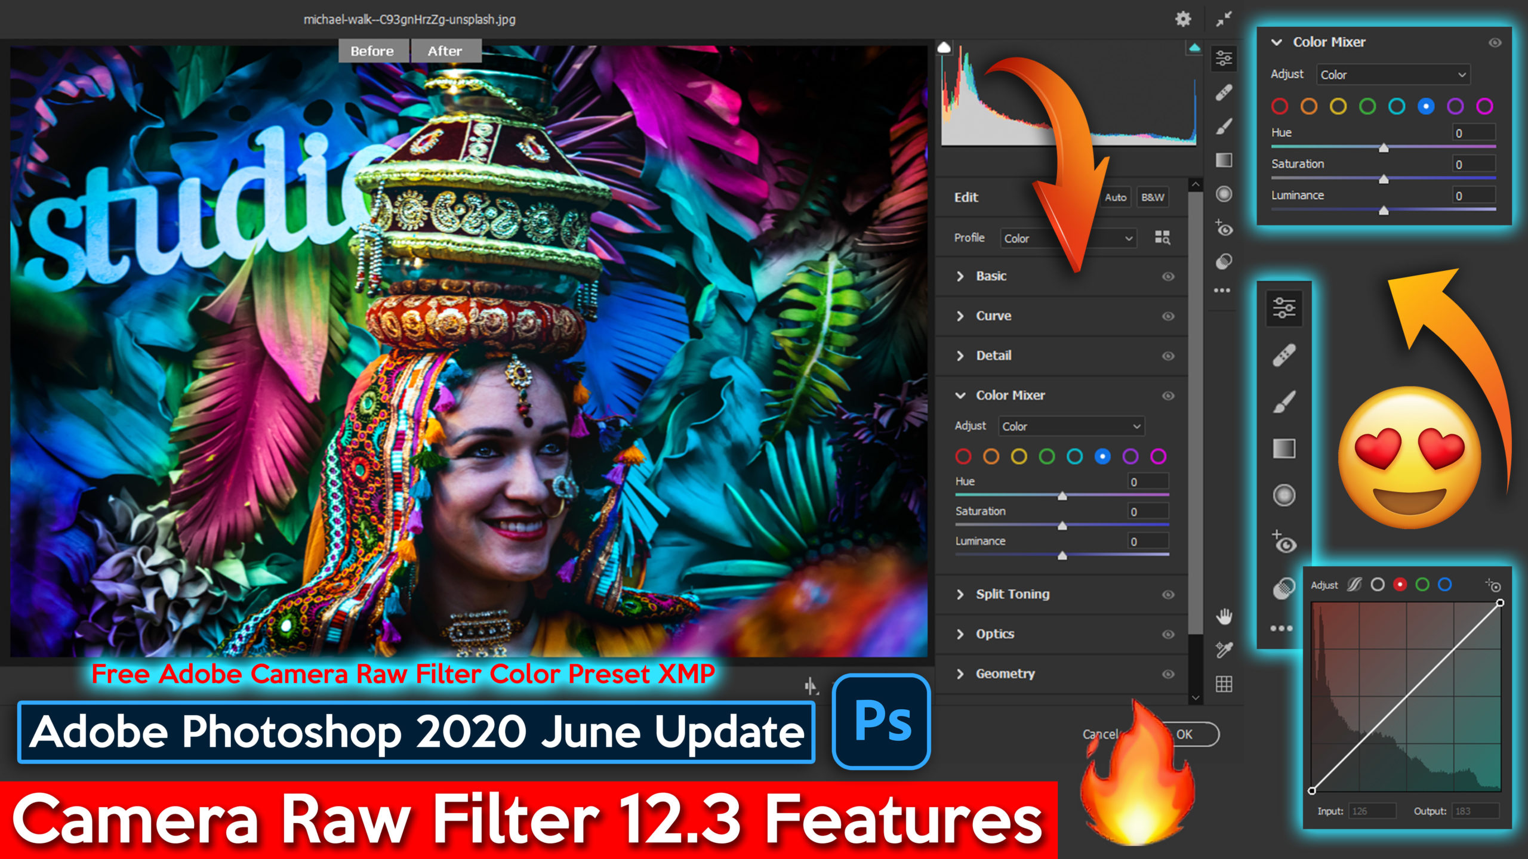Image resolution: width=1528 pixels, height=859 pixels.
Task: Open the profile browser icon next to Profile
Action: [x=1162, y=237]
